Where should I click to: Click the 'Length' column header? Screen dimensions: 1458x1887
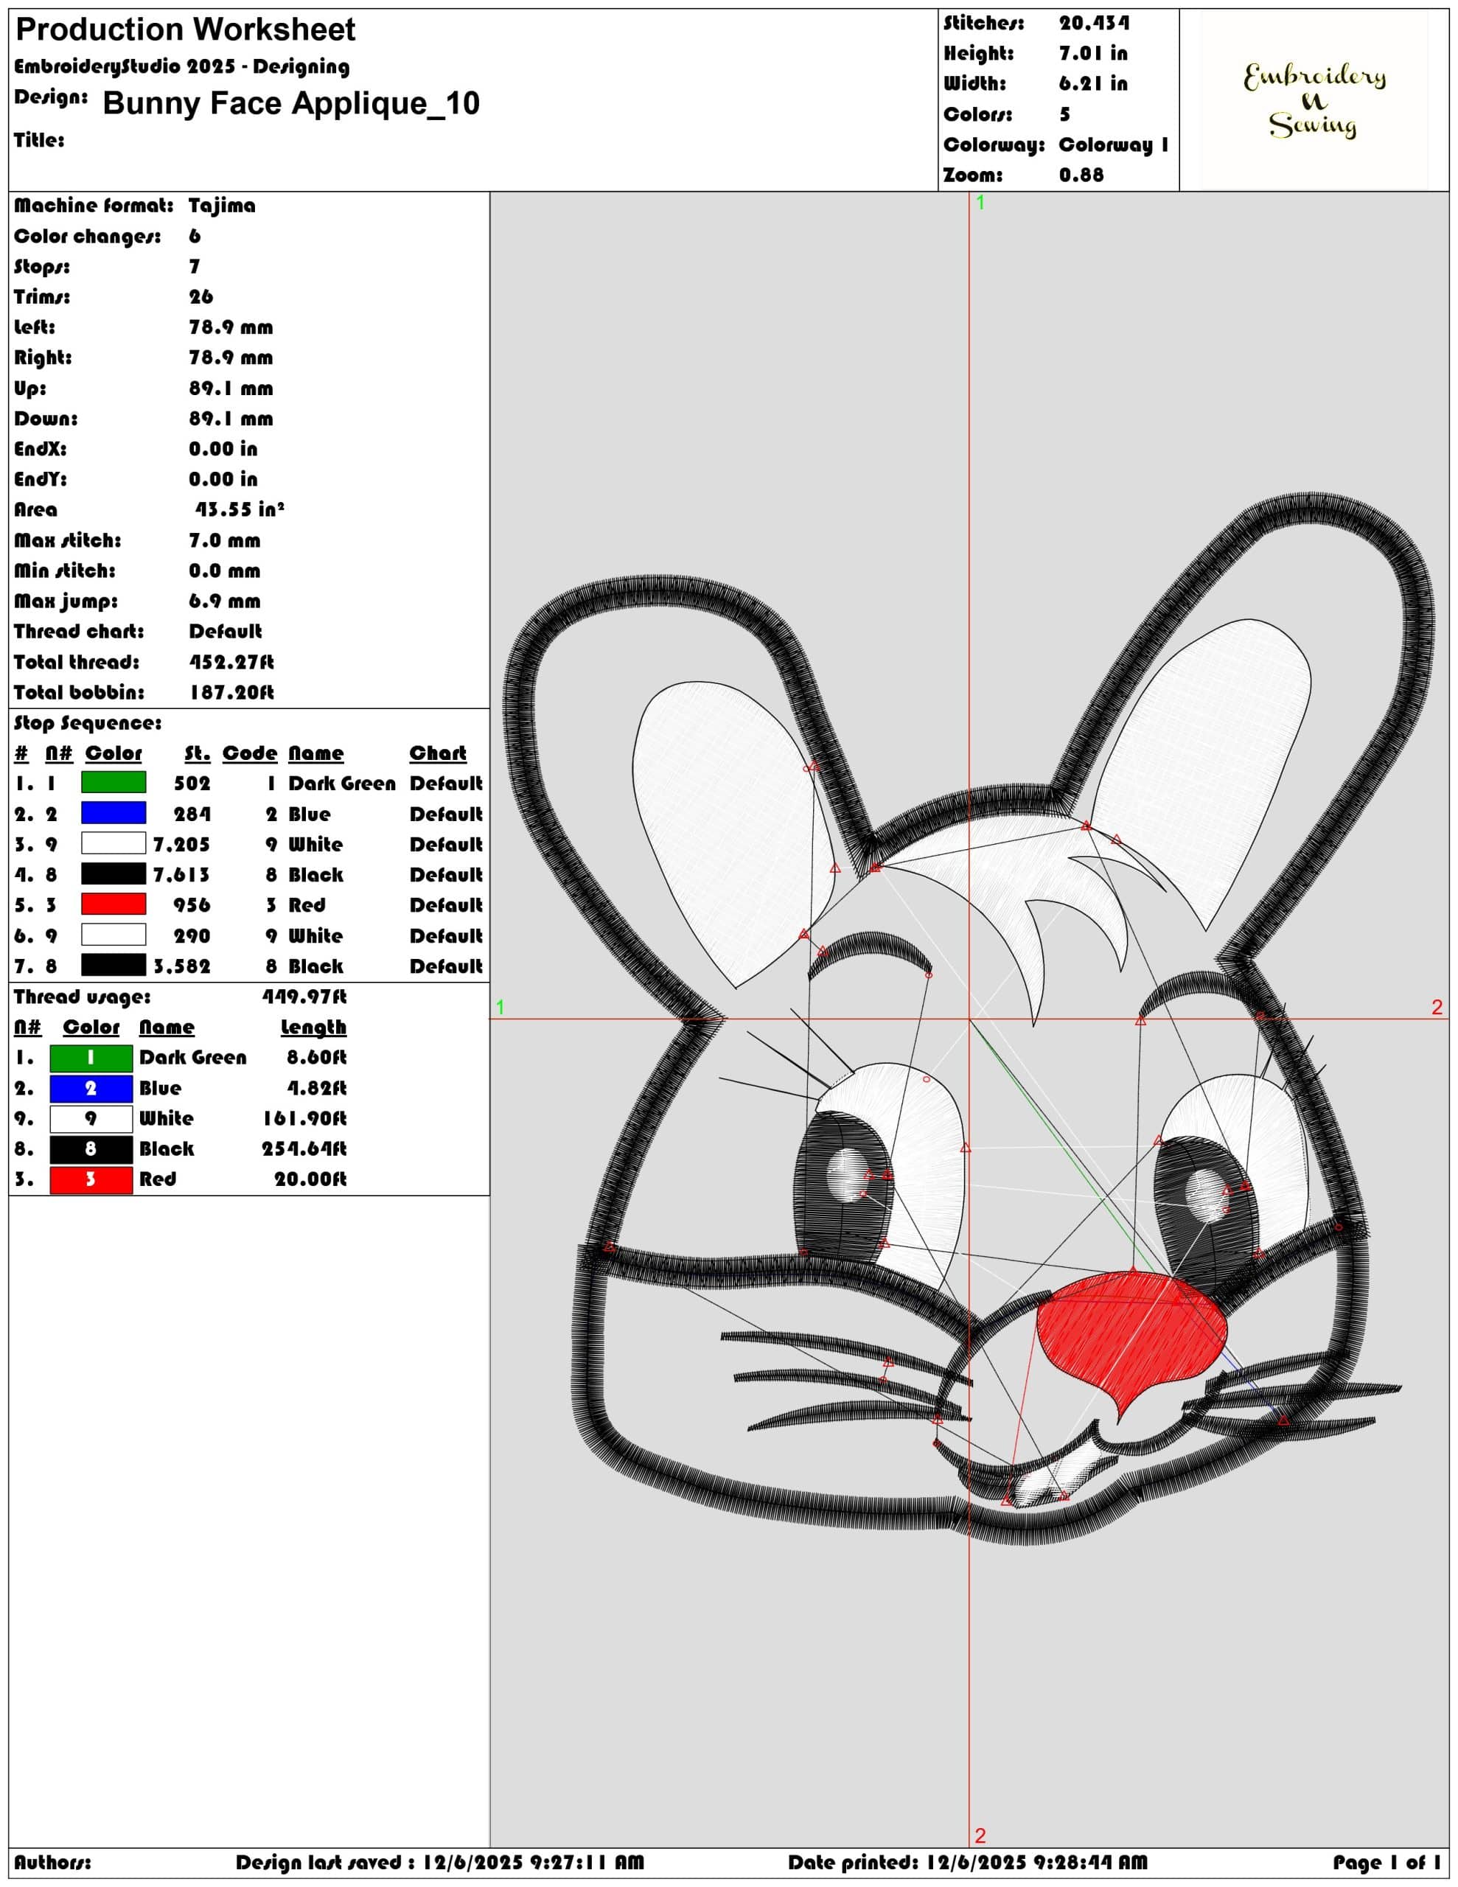pos(314,1028)
